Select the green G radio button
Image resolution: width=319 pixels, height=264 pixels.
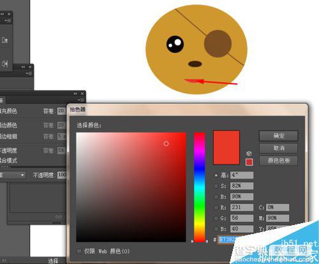tap(216, 218)
